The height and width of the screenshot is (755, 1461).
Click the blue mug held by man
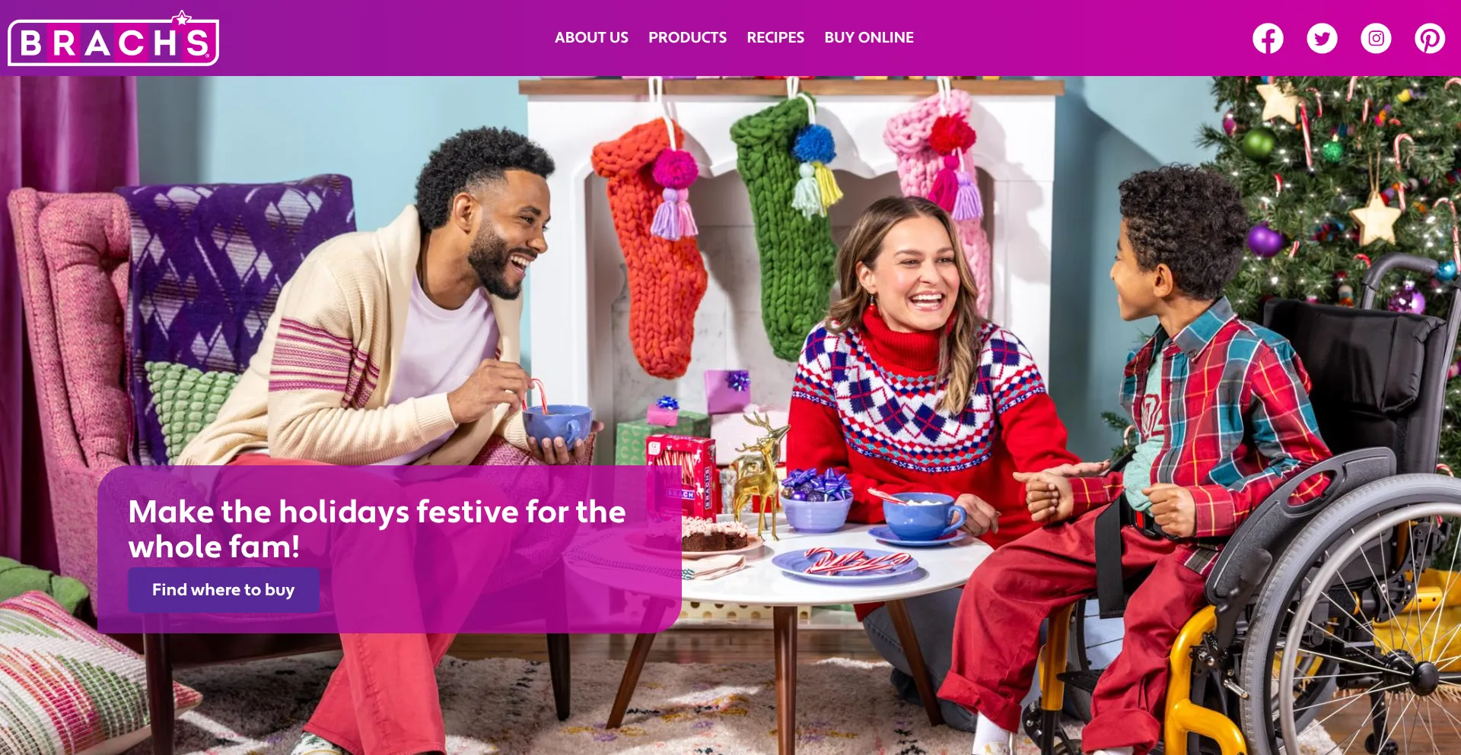[x=558, y=426]
